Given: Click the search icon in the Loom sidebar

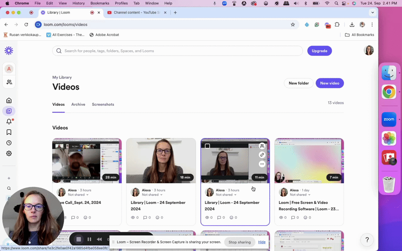Looking at the screenshot, I should [x=9, y=188].
